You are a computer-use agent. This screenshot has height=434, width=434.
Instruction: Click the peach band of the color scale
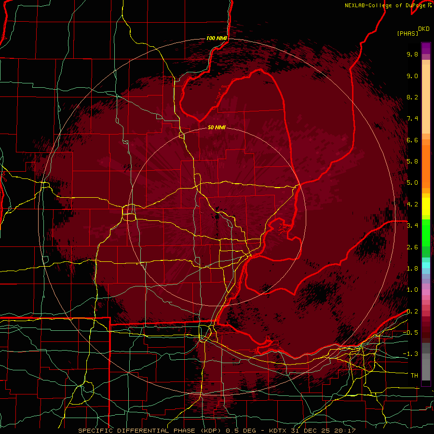click(426, 100)
